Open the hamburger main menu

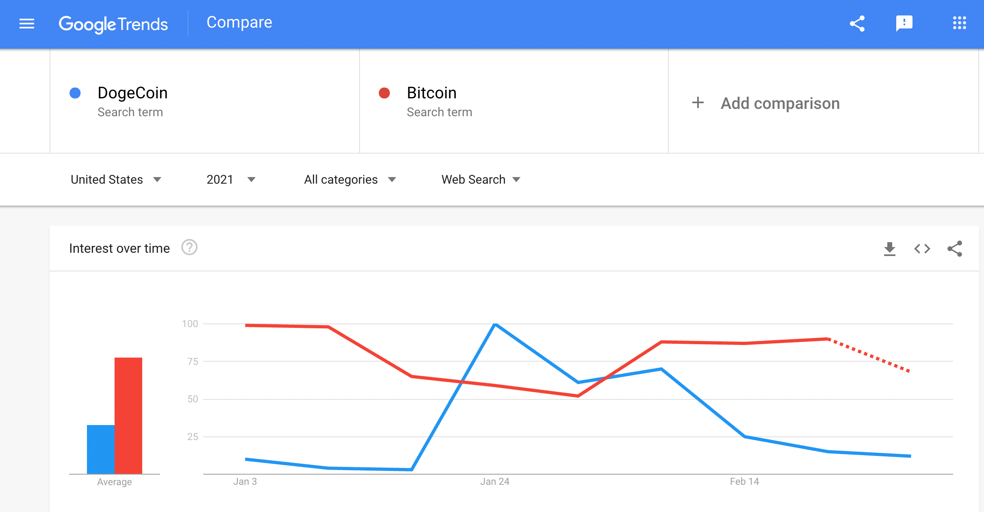pyautogui.click(x=27, y=24)
